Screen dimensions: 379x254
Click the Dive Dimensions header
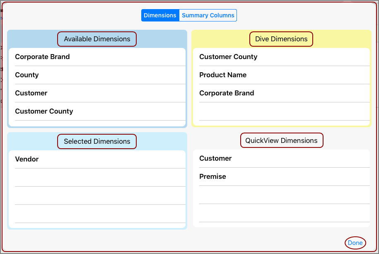point(281,39)
